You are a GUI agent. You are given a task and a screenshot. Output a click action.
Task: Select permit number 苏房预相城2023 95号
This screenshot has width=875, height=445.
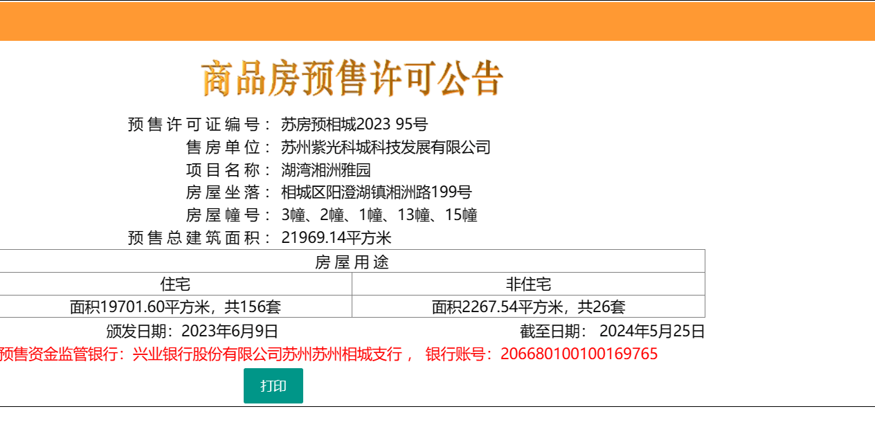click(x=354, y=125)
